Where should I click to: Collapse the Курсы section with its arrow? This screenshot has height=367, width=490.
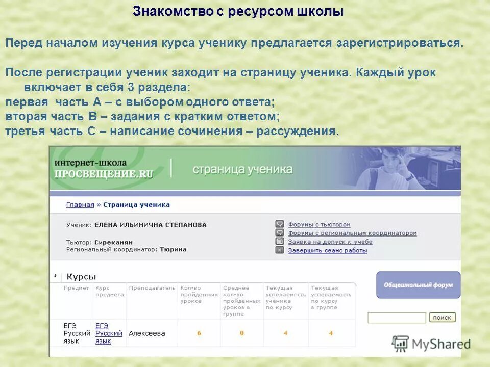coord(55,274)
